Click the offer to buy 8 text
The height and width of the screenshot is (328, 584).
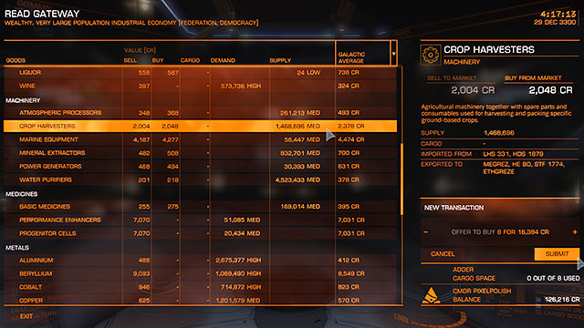[500, 232]
